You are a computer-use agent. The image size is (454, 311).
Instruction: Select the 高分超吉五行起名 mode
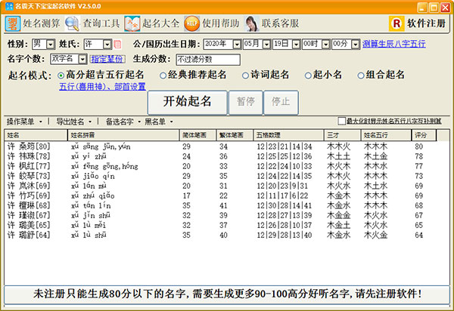tap(61, 75)
